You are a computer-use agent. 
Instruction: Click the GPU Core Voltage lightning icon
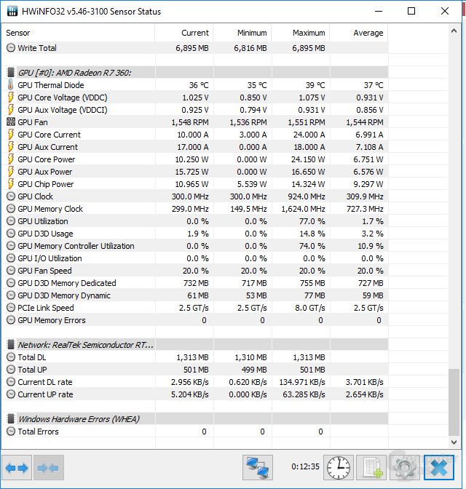(11, 98)
